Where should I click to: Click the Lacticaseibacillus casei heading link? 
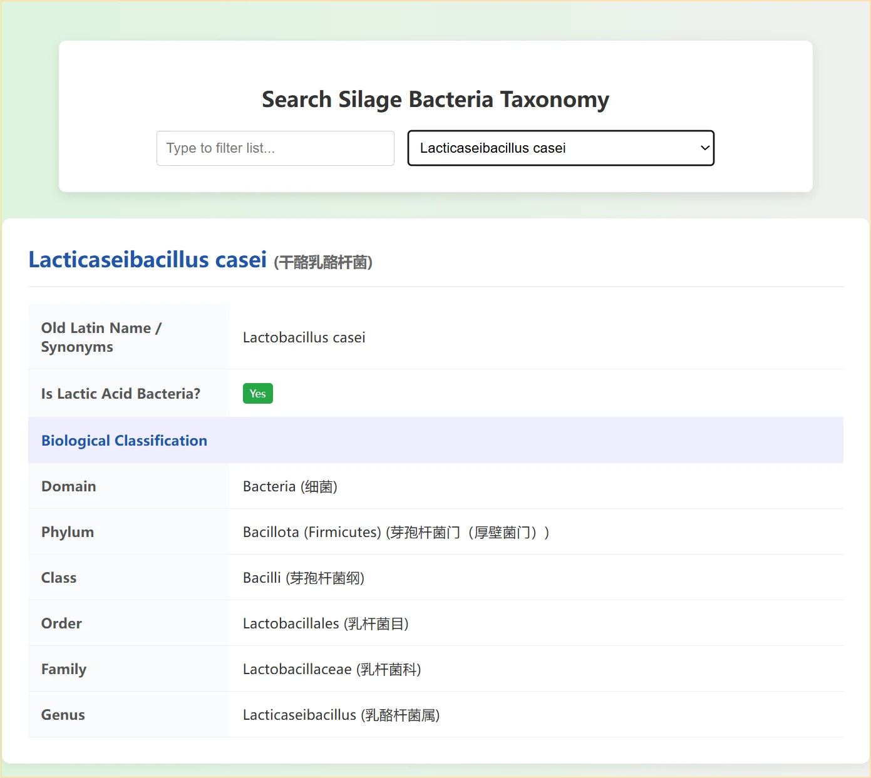click(147, 259)
